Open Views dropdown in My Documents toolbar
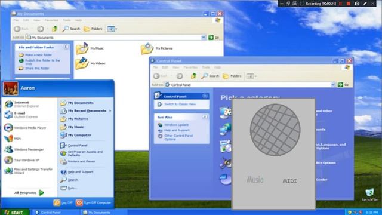This screenshot has height=215, width=382. pos(112,29)
